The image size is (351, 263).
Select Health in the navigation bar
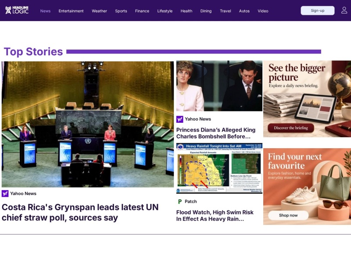pyautogui.click(x=186, y=11)
